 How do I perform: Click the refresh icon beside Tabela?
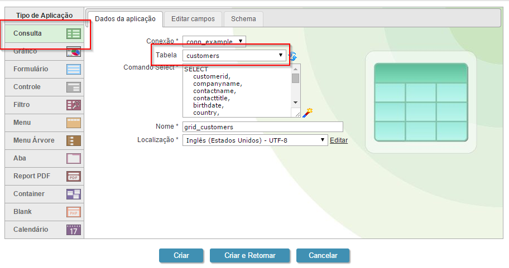[x=292, y=56]
